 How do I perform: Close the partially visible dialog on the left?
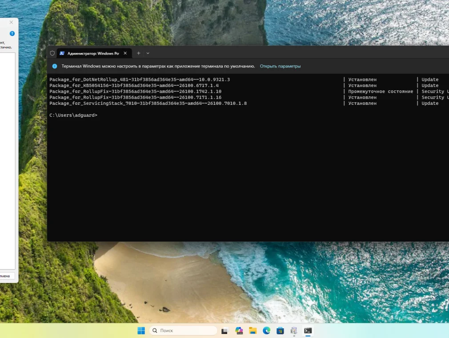click(12, 22)
